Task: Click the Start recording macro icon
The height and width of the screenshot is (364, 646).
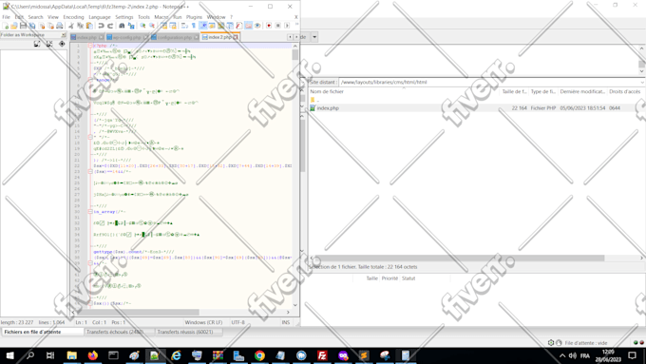Action: 269,26
